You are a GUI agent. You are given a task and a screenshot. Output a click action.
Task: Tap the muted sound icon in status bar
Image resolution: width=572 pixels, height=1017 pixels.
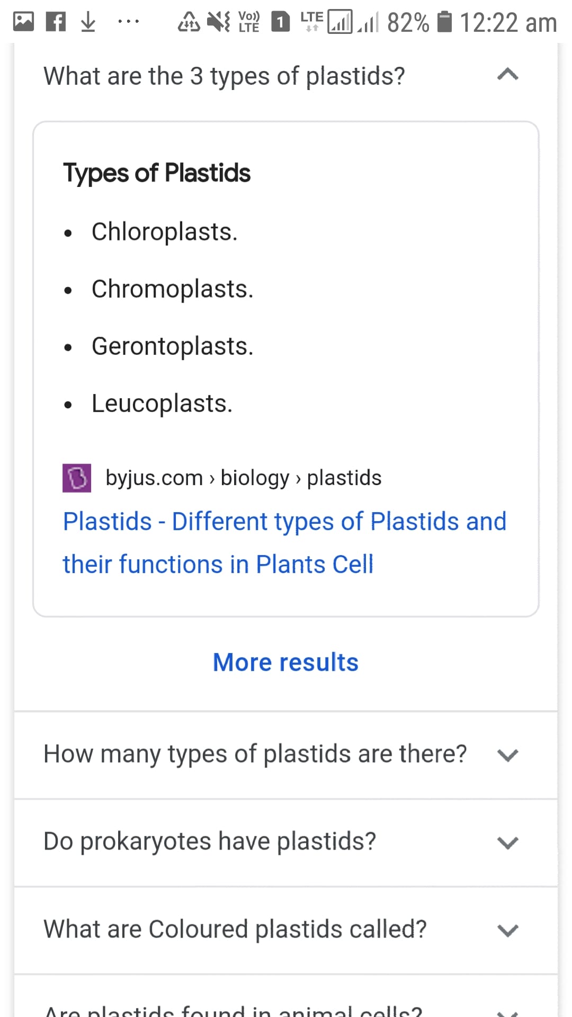[x=218, y=22]
